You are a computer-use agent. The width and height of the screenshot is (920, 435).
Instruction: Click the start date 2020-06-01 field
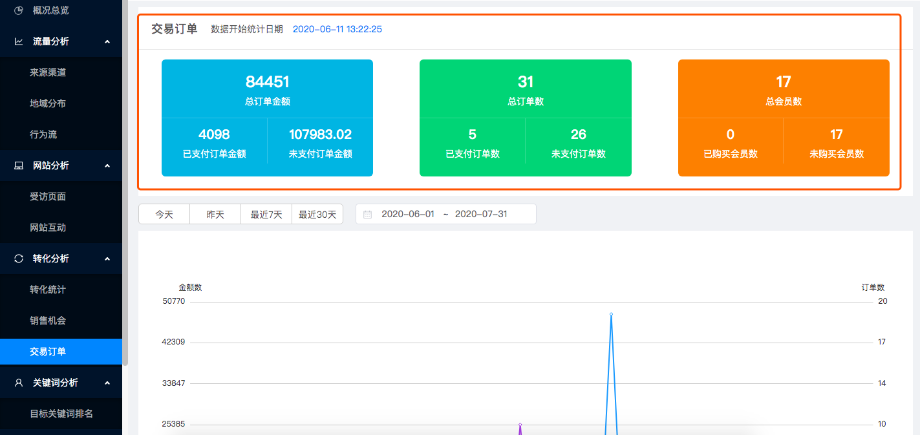coord(408,215)
